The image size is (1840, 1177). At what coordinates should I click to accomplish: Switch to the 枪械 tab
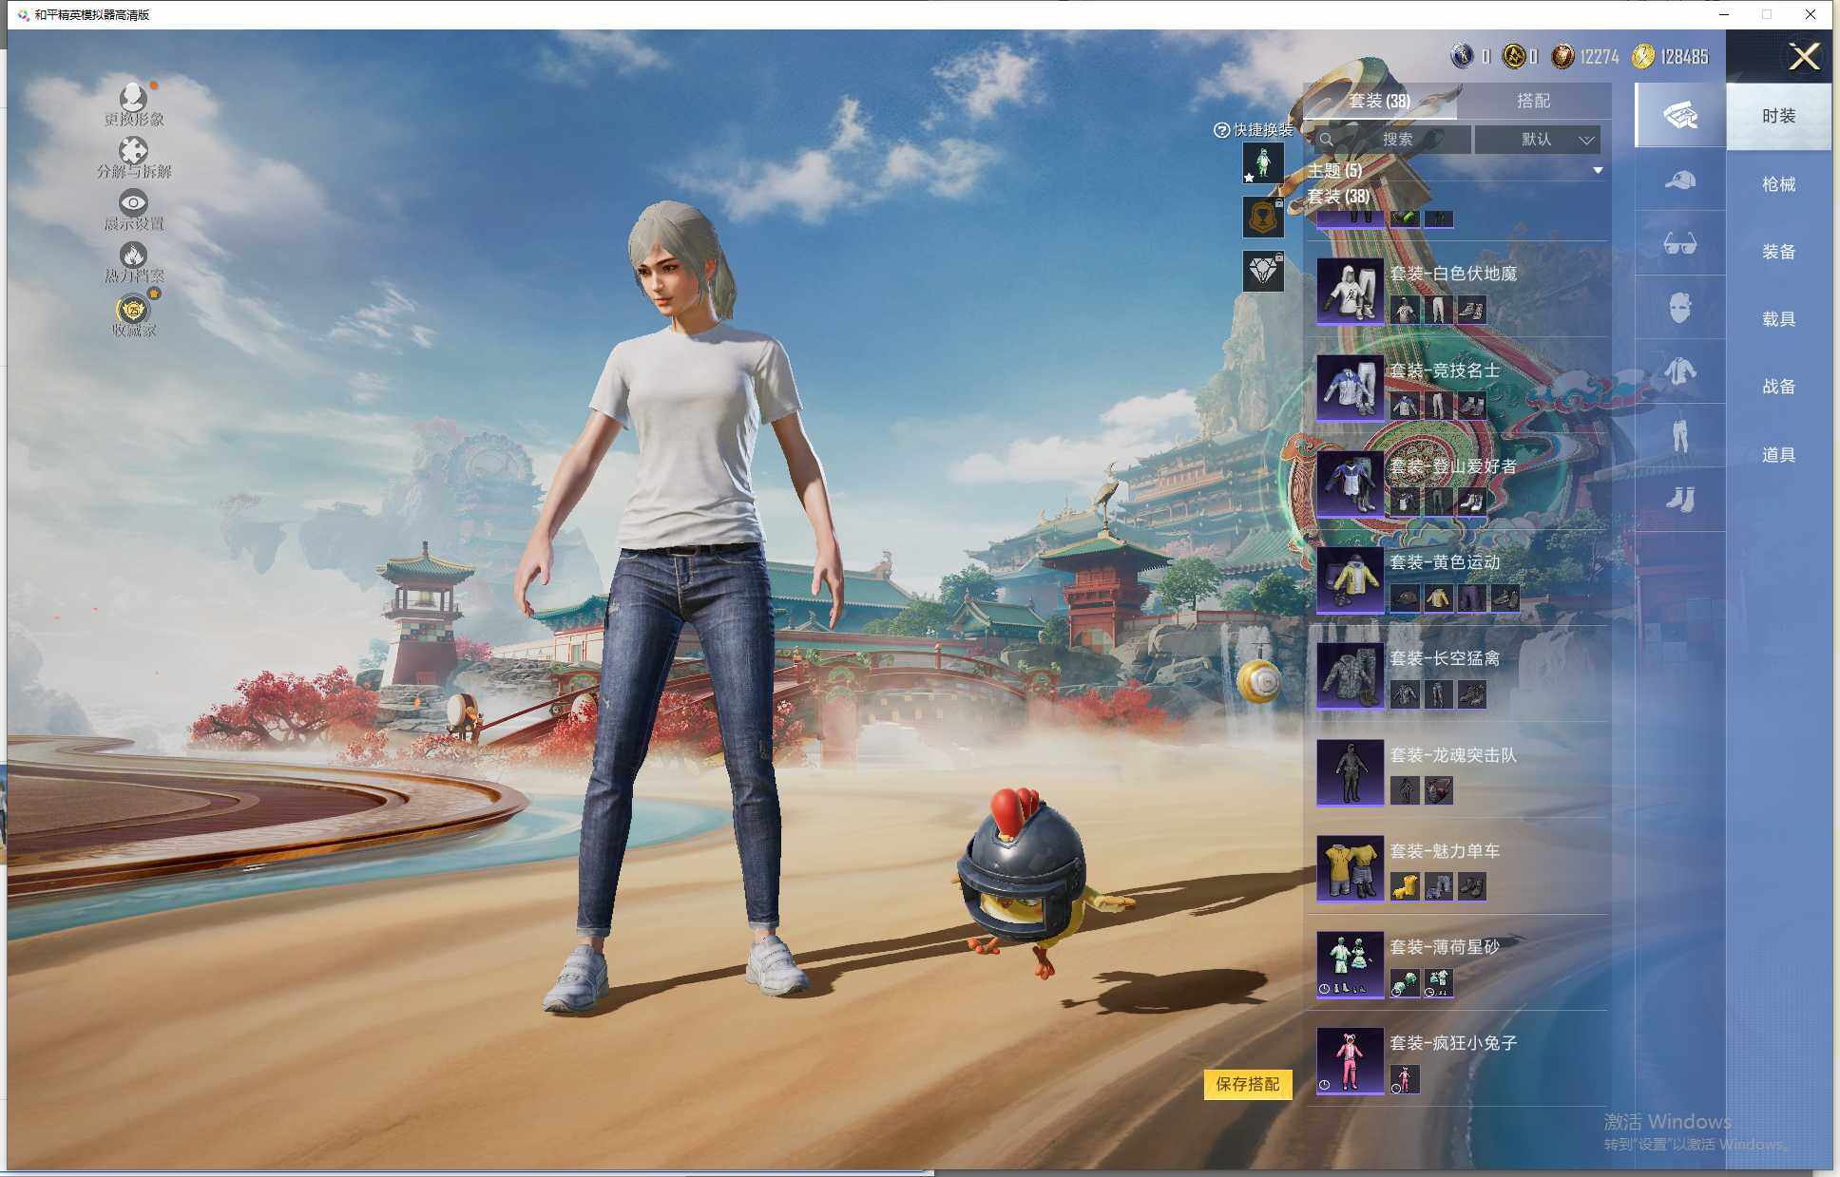tap(1779, 185)
